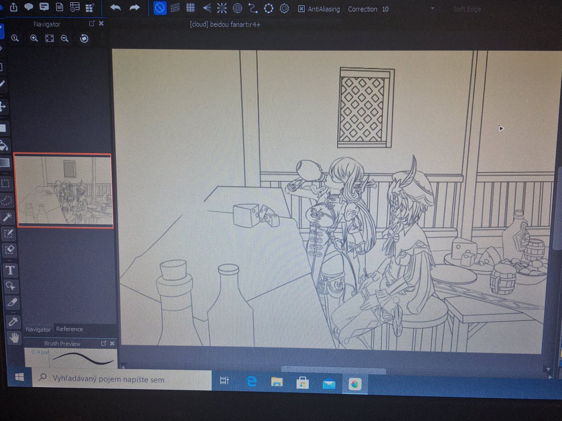Click the canvas horizontal scrollbar

(x=333, y=370)
